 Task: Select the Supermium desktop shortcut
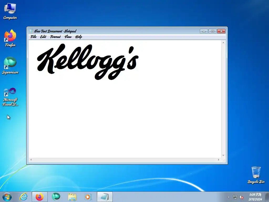pyautogui.click(x=10, y=65)
